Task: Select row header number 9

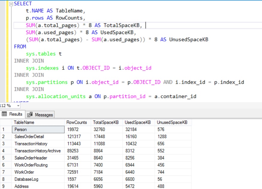Action: click(6, 186)
